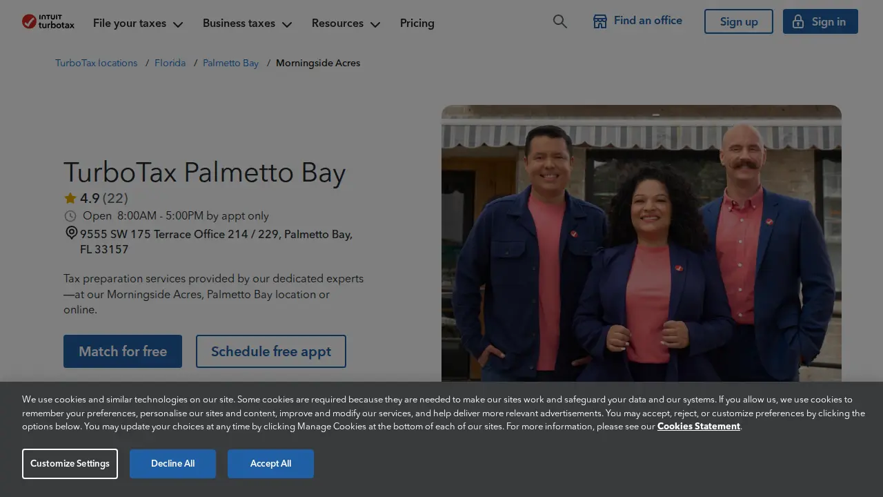Open the Florida breadcrumb link
The height and width of the screenshot is (497, 883).
coord(170,63)
